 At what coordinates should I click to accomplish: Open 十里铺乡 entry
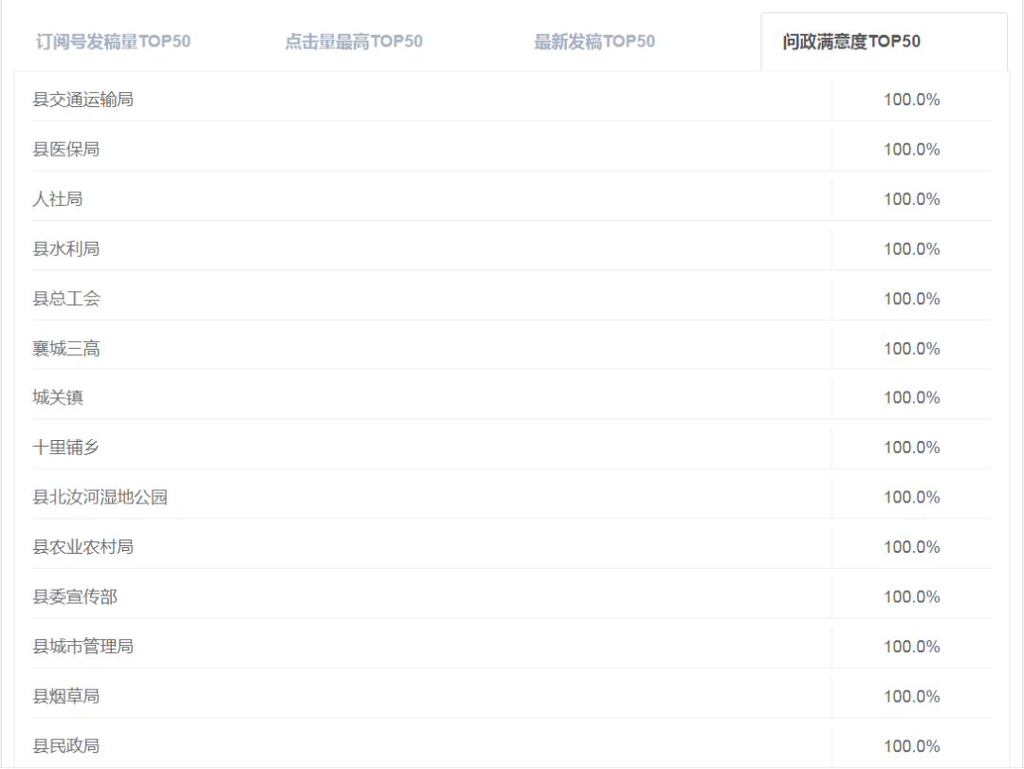[66, 447]
